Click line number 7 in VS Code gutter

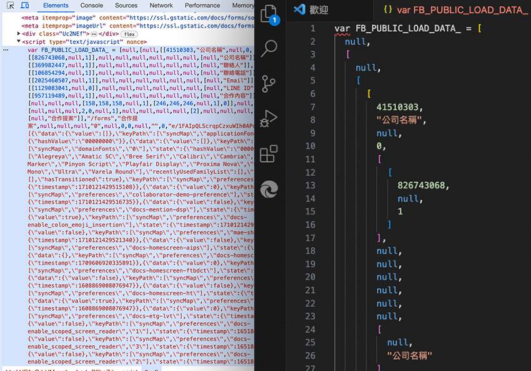[x=312, y=107]
